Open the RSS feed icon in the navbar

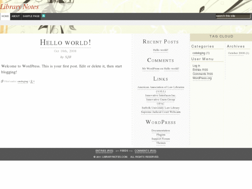coord(44,16)
